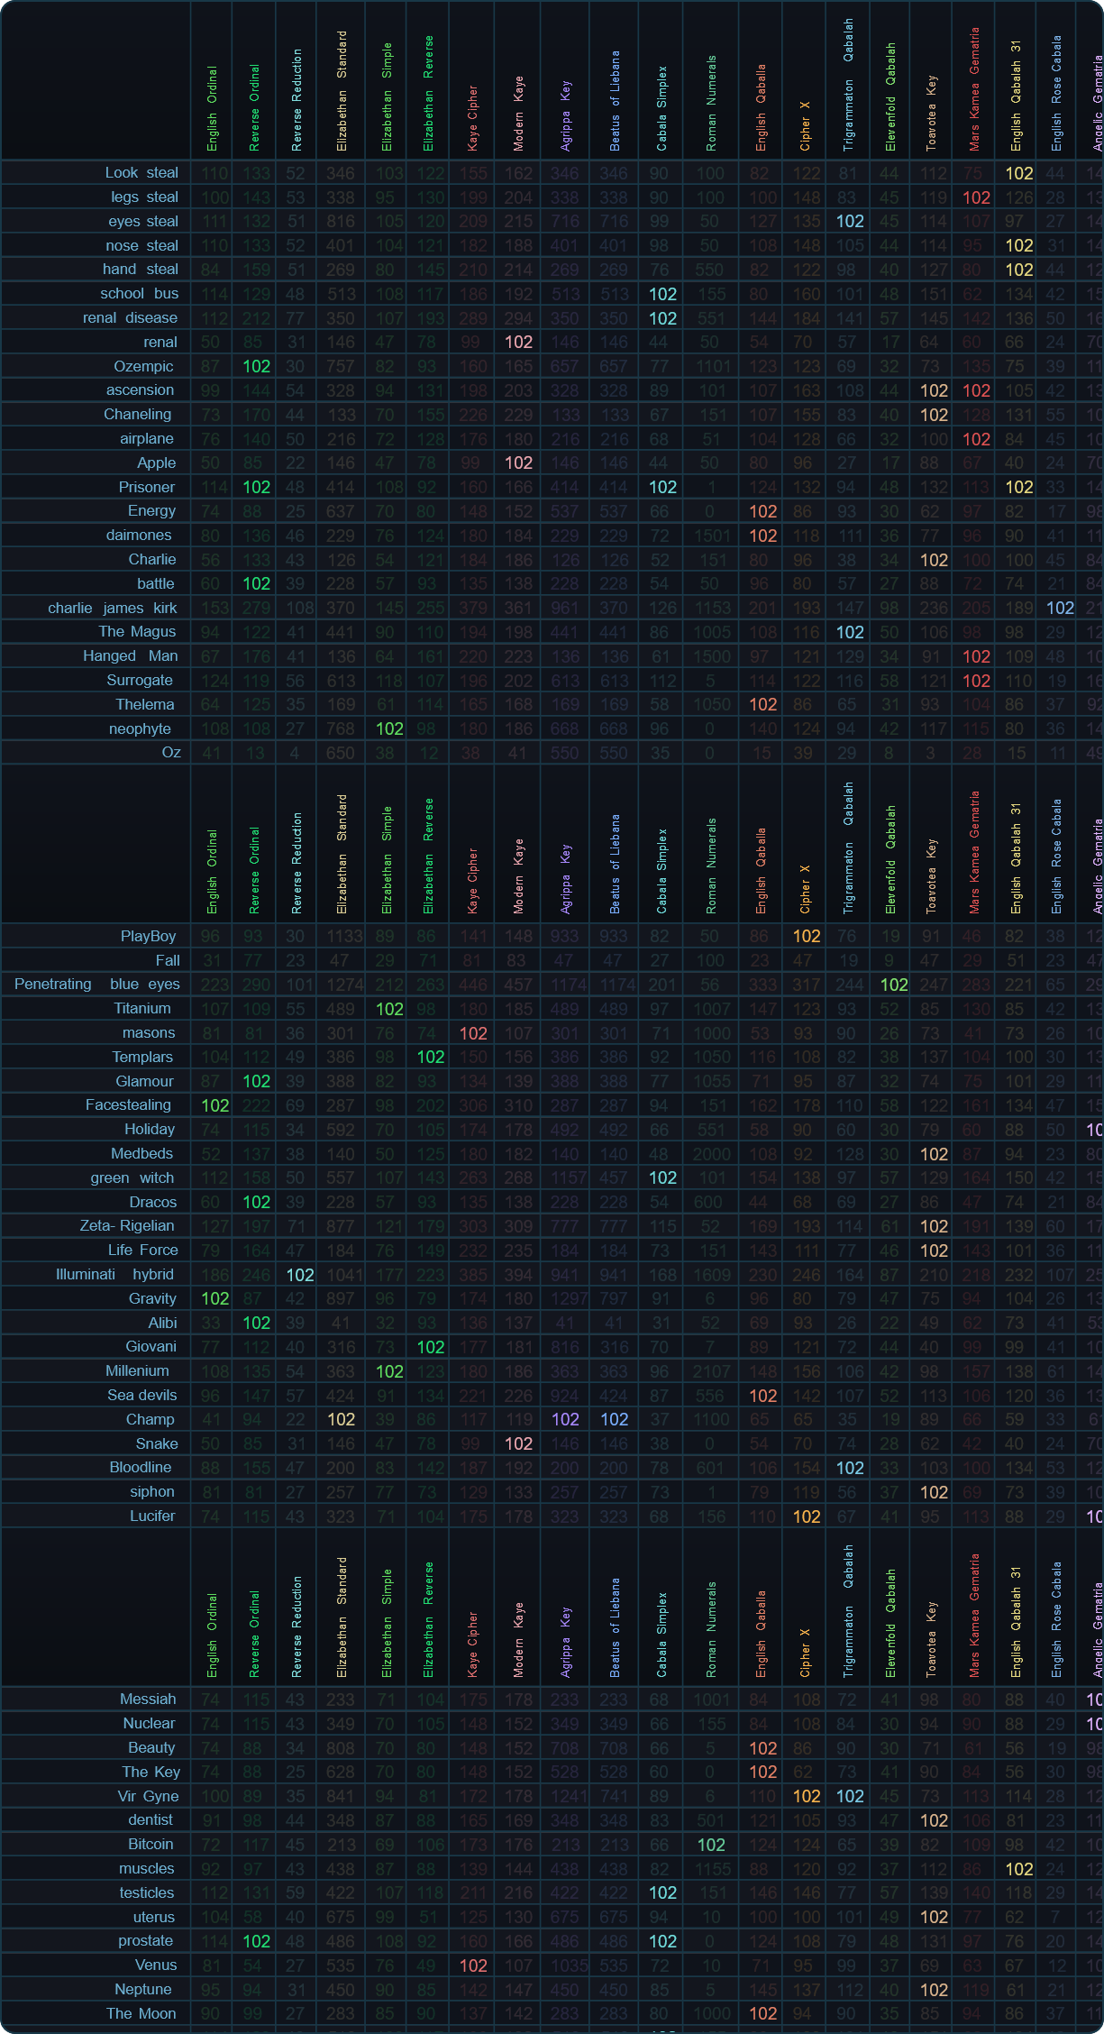This screenshot has width=1104, height=2034.
Task: Click the 'Hanged Man' phrase
Action: click(131, 655)
